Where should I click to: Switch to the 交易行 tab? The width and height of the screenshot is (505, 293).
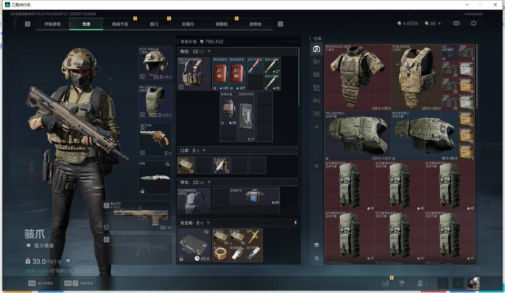pyautogui.click(x=188, y=24)
